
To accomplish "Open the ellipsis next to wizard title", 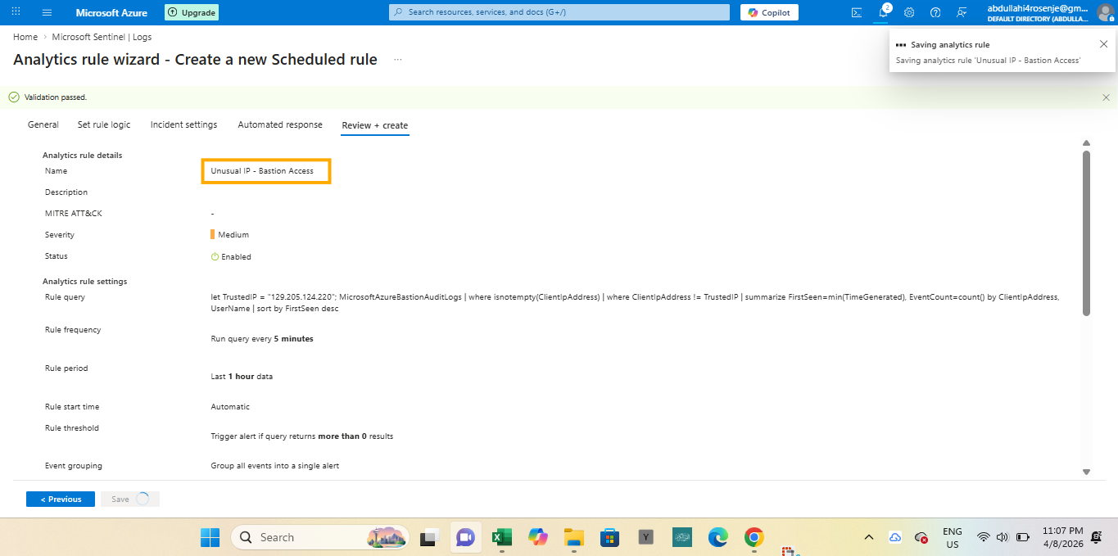I will (x=398, y=60).
